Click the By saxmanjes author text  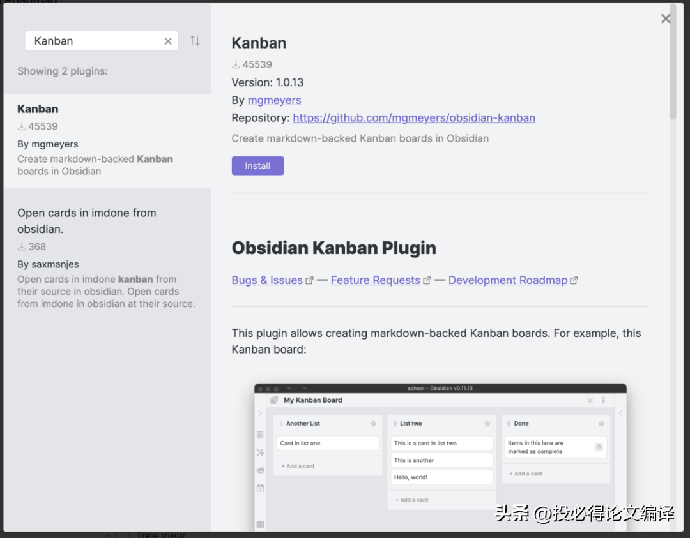[48, 264]
